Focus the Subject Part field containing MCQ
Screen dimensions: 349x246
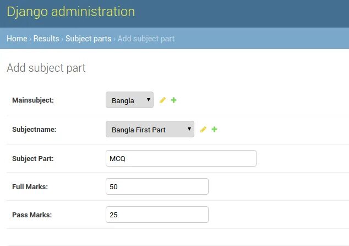click(x=181, y=158)
